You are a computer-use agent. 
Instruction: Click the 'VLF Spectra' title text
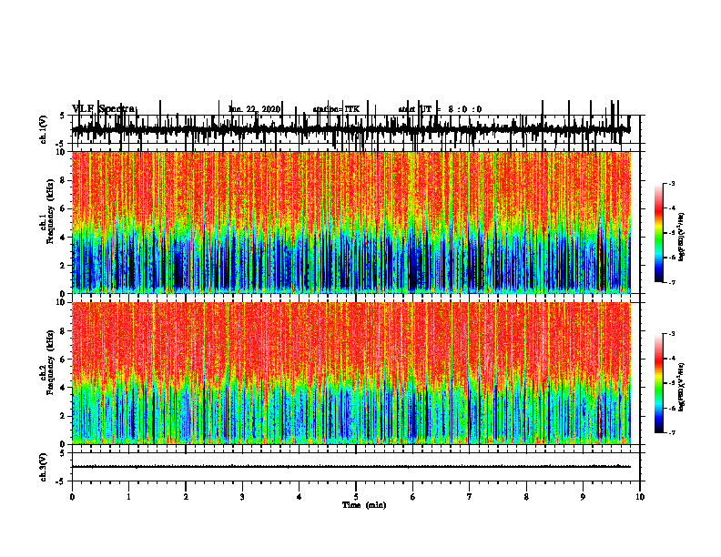(104, 109)
